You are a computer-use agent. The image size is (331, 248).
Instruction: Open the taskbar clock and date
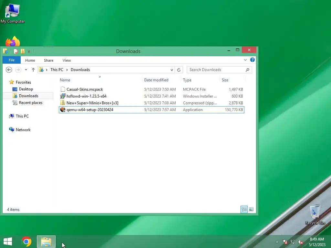317,242
